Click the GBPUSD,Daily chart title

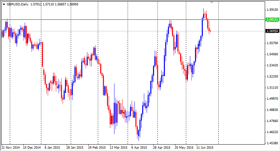18,4
